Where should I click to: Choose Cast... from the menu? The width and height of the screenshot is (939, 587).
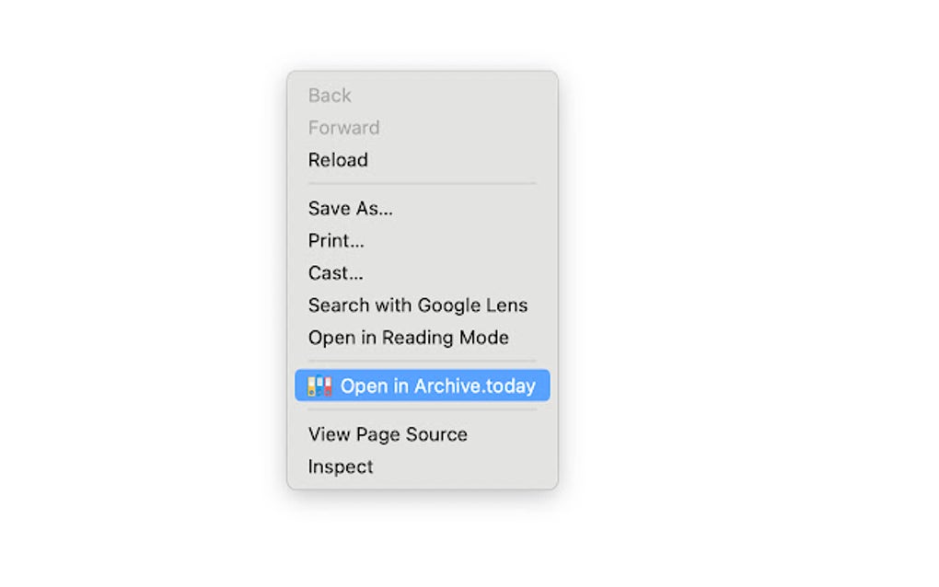click(x=335, y=273)
